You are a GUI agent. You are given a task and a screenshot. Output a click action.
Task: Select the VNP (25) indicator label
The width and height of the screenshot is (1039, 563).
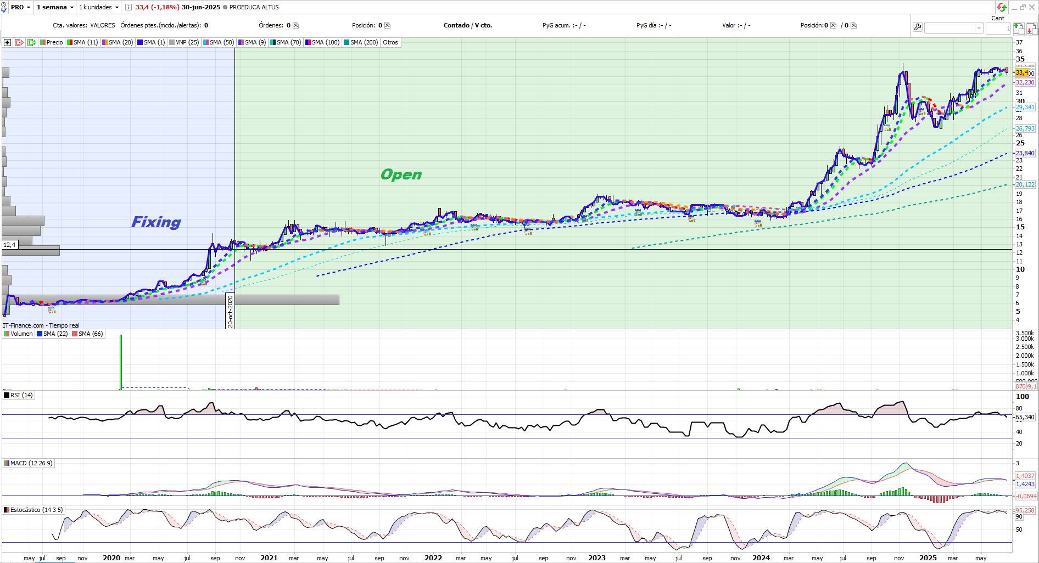[184, 42]
